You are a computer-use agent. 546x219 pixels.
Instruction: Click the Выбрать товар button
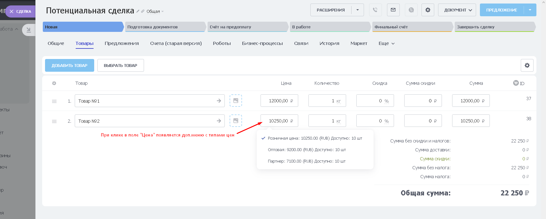120,65
